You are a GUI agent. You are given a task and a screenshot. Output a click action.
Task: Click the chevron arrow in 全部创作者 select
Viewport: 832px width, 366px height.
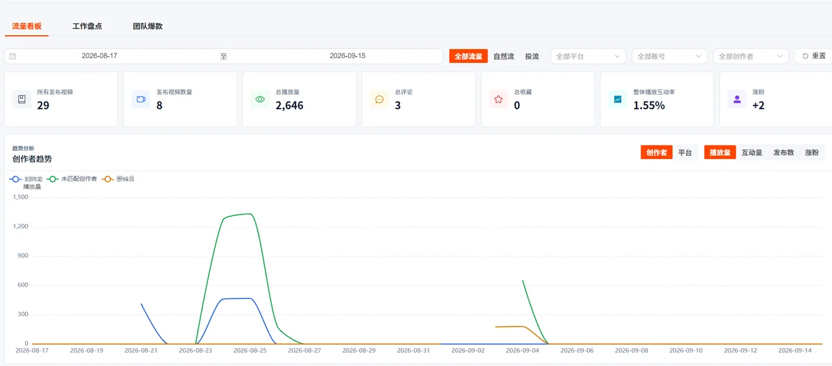tap(779, 56)
